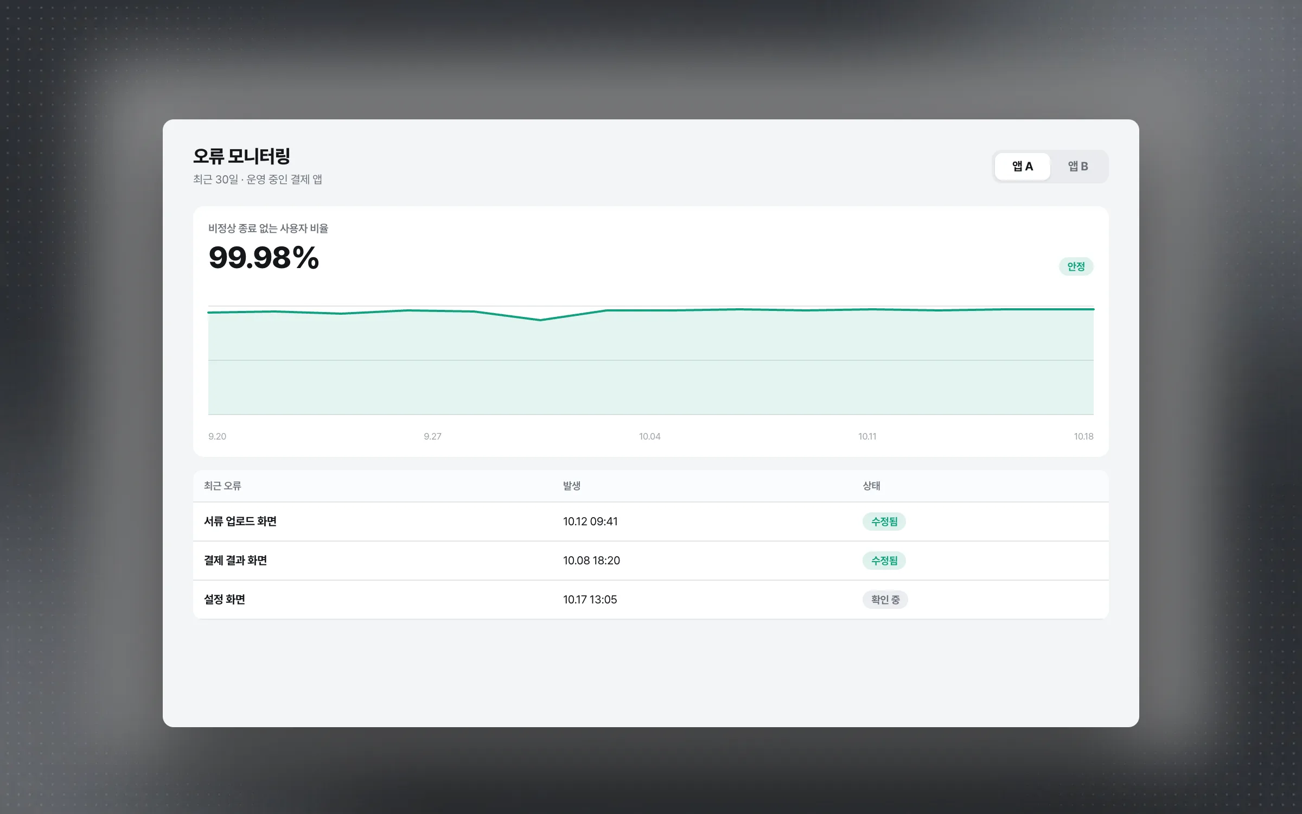Click the 상태 column header
Screen dimensions: 1302x814
click(872, 486)
